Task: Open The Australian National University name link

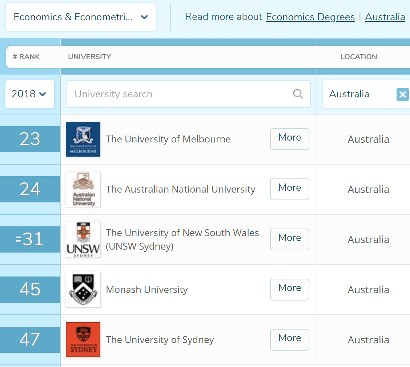Action: pyautogui.click(x=180, y=189)
